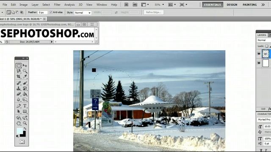Open the Filter menu
This screenshot has height=152, width=271.
57,5
